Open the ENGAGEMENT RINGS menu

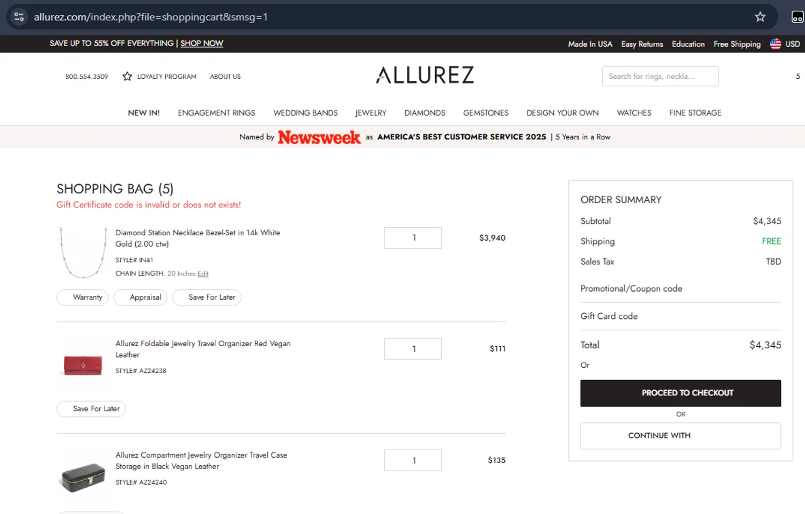pyautogui.click(x=216, y=113)
